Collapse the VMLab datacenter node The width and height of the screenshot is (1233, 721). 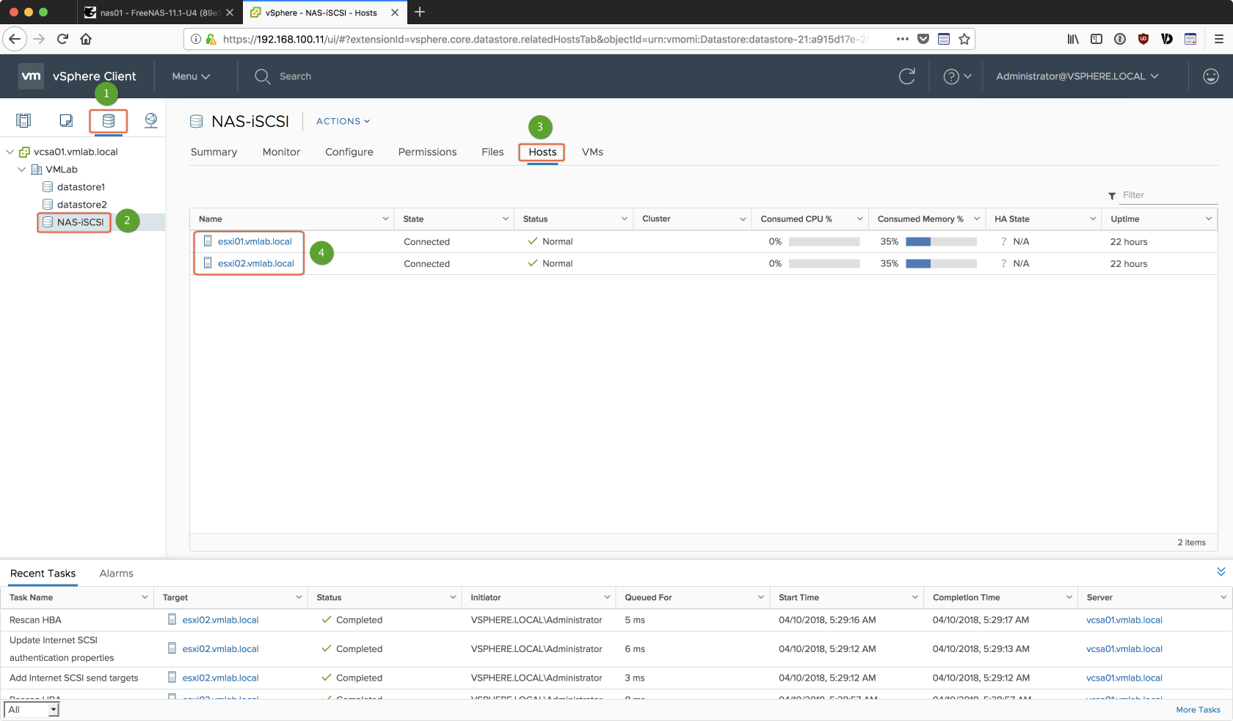(22, 169)
